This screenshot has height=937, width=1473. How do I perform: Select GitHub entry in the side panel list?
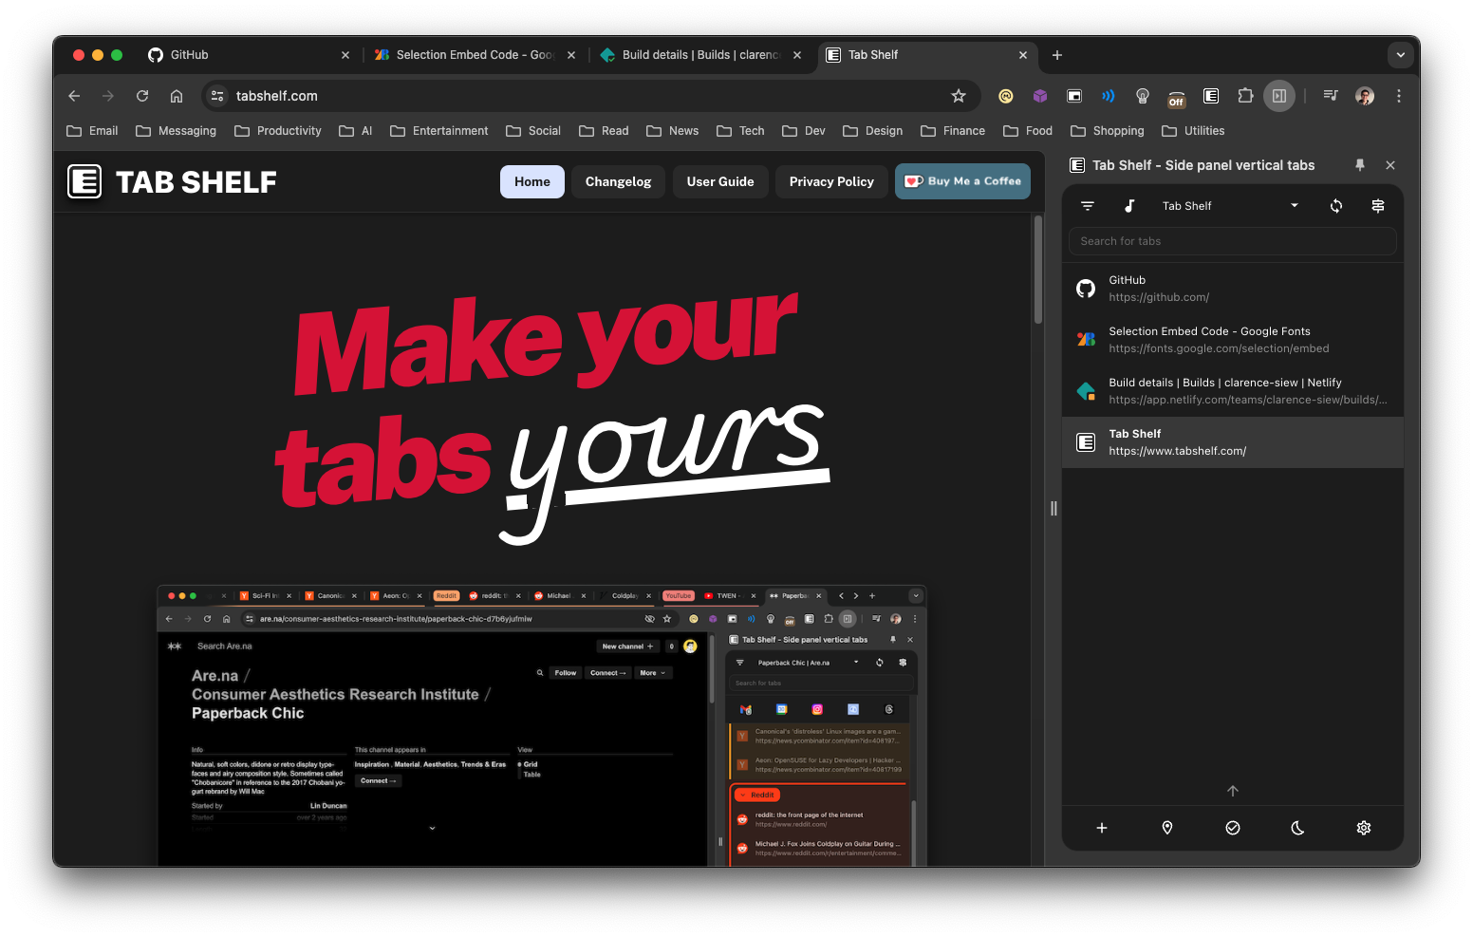point(1233,289)
